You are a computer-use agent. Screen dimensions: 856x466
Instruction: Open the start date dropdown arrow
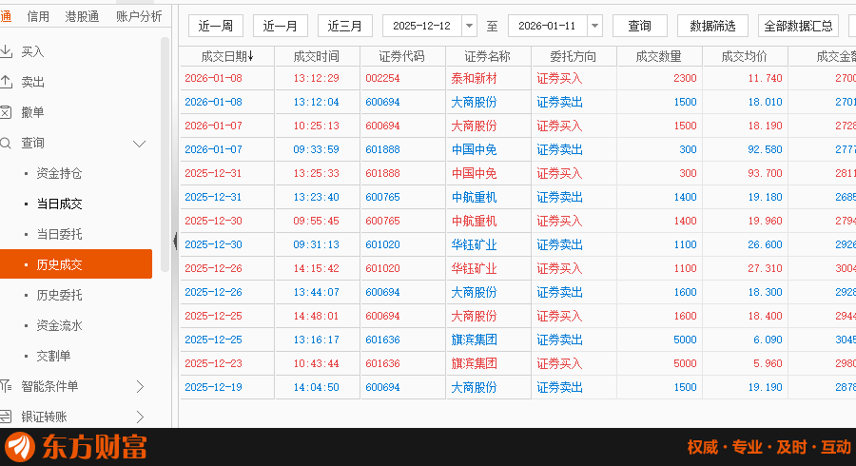click(x=469, y=27)
